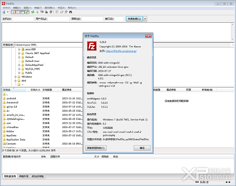Click the .frostwire5 folder icon

tap(4, 103)
